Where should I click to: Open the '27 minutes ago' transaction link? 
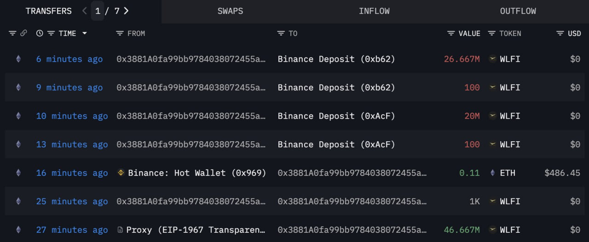click(72, 230)
